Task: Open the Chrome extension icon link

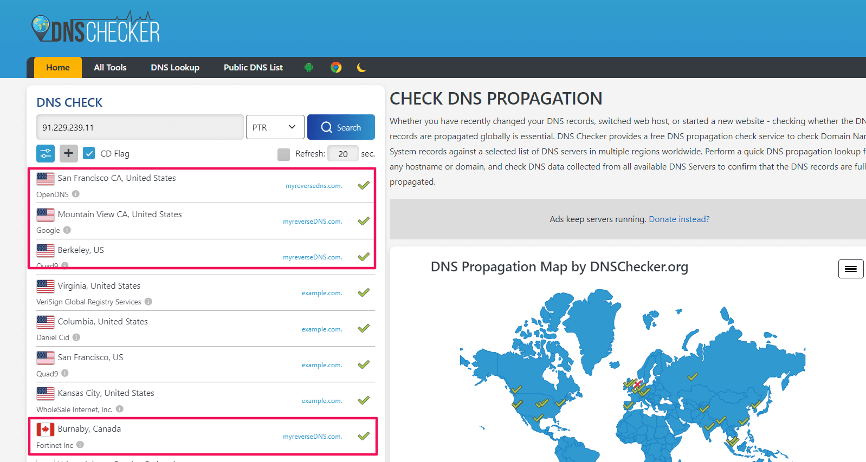Action: (336, 67)
